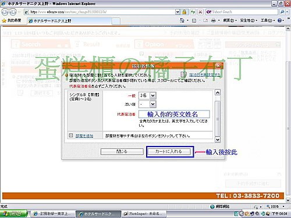The image size is (291, 218).
Task: Click the Stop loading X icon
Action: tap(200, 12)
